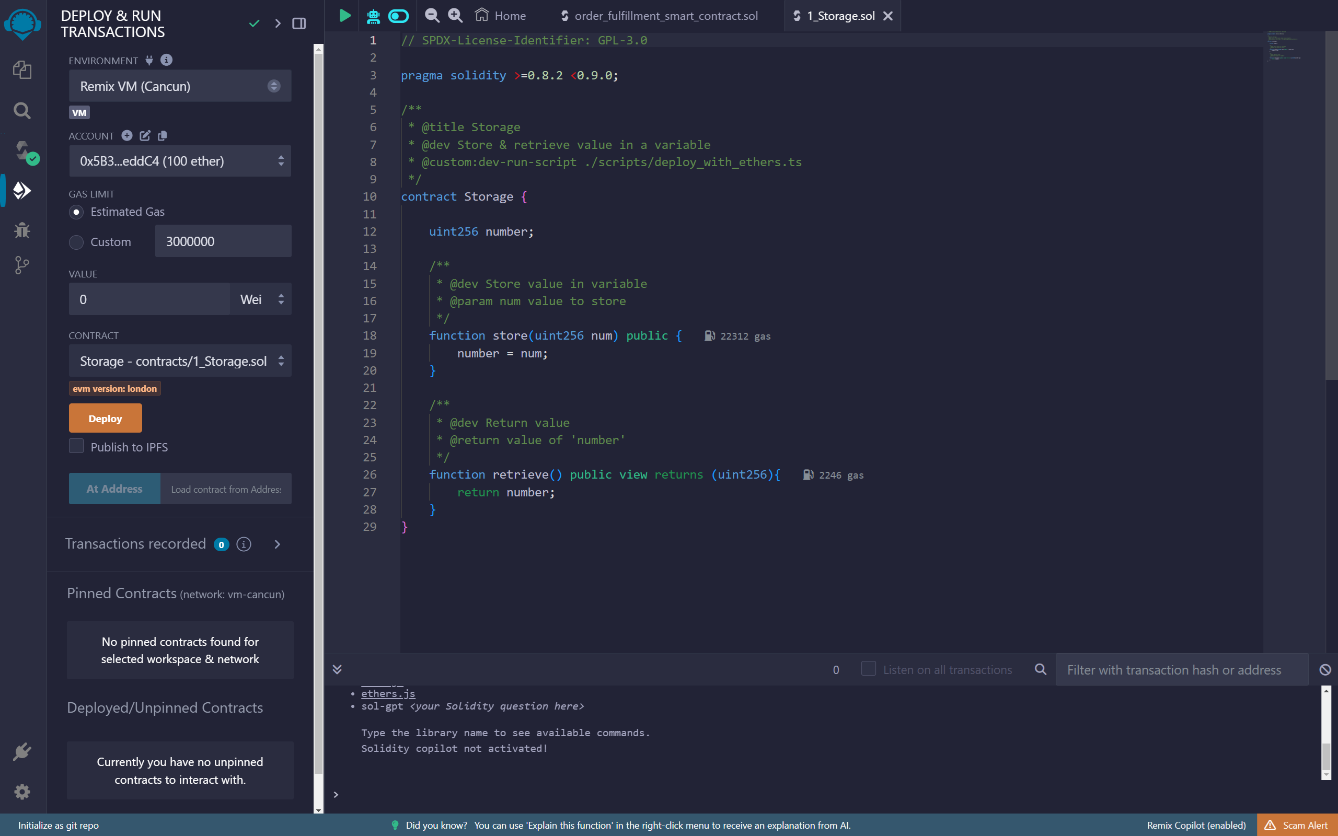Click the evm version: london badge
Image resolution: width=1338 pixels, height=836 pixels.
(x=115, y=389)
